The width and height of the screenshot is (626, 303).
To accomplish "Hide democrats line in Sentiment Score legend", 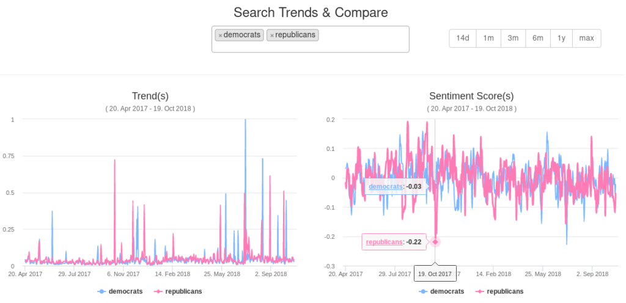I will point(441,291).
